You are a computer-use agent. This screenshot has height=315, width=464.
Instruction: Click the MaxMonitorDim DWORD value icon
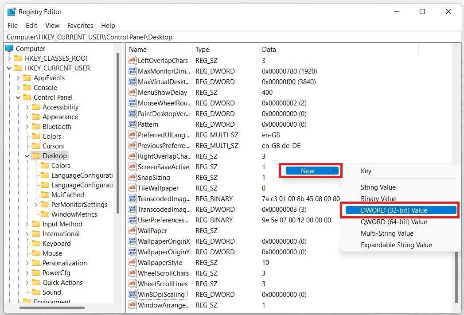pos(132,71)
